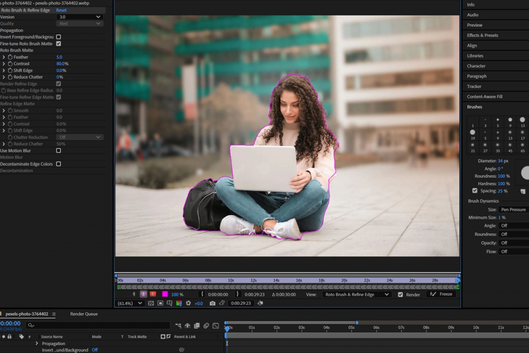Uncheck Fine-tune Roto Brush Matte
The width and height of the screenshot is (529, 353).
click(x=59, y=43)
